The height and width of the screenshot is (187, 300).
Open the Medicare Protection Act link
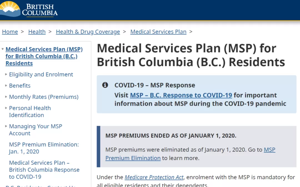[154, 177]
